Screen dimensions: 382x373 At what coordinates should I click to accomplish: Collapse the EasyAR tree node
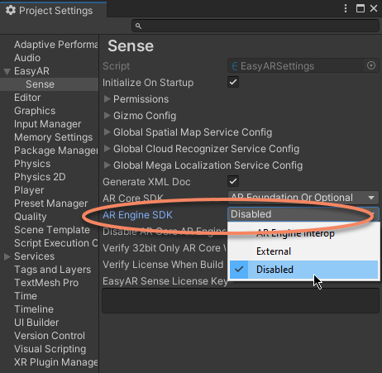7,71
